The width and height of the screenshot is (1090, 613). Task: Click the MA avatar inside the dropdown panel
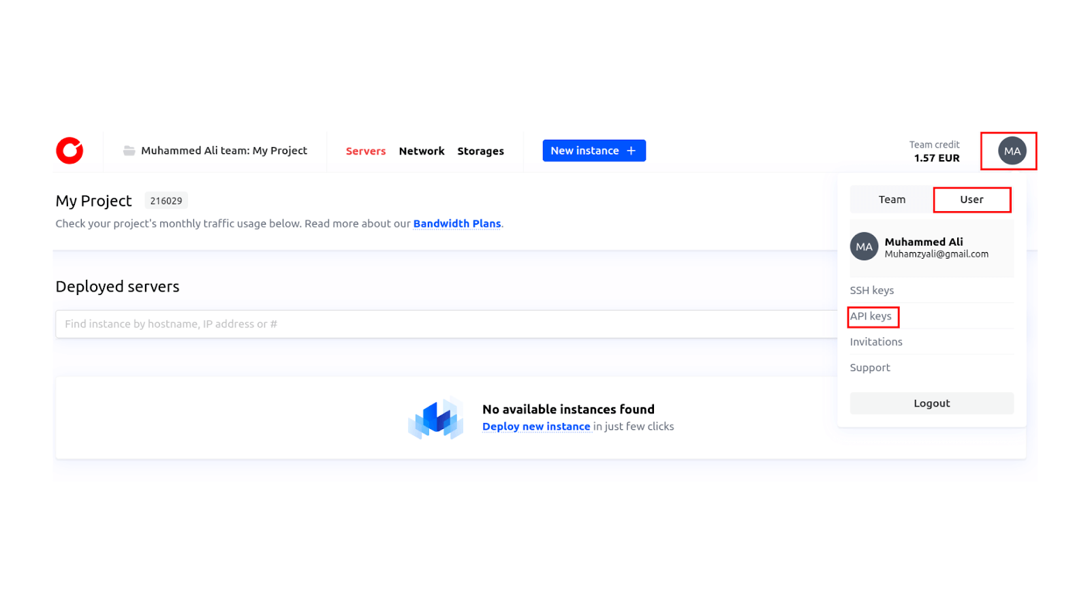tap(863, 247)
